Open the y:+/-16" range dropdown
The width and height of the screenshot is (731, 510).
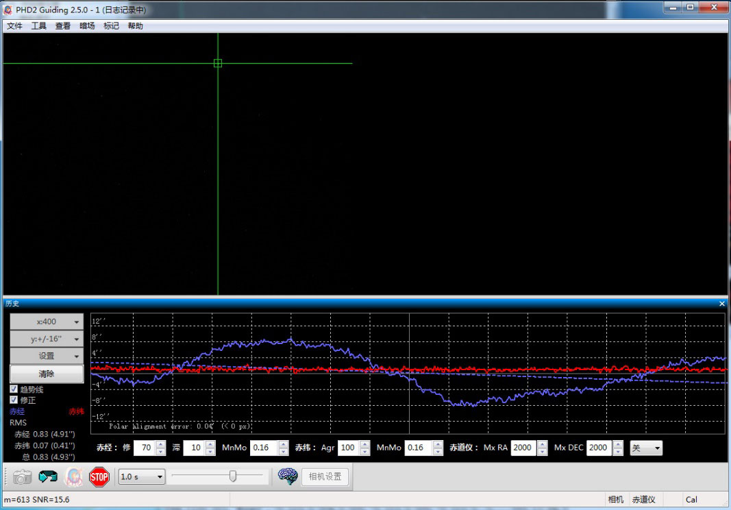tap(47, 339)
